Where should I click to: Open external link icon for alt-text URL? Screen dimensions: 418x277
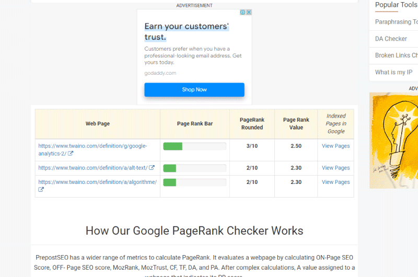click(x=152, y=168)
